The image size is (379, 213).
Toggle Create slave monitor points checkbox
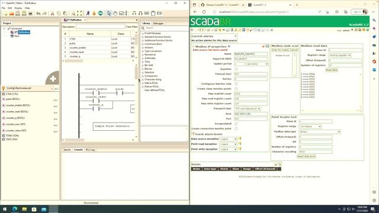pos(236,89)
